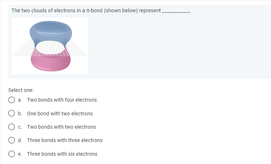Choose 'One bond with two electrons' answer text
271x164 pixels.
60,114
